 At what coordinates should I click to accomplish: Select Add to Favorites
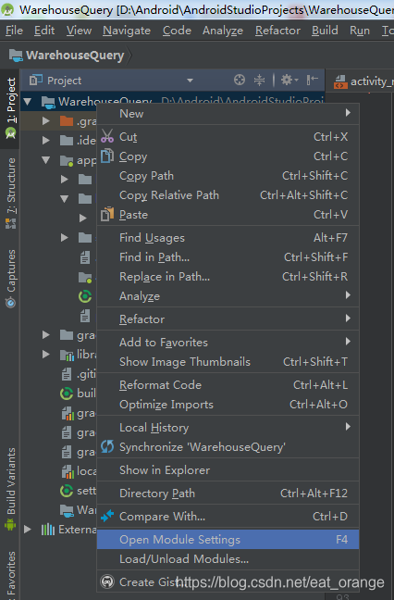(228, 342)
